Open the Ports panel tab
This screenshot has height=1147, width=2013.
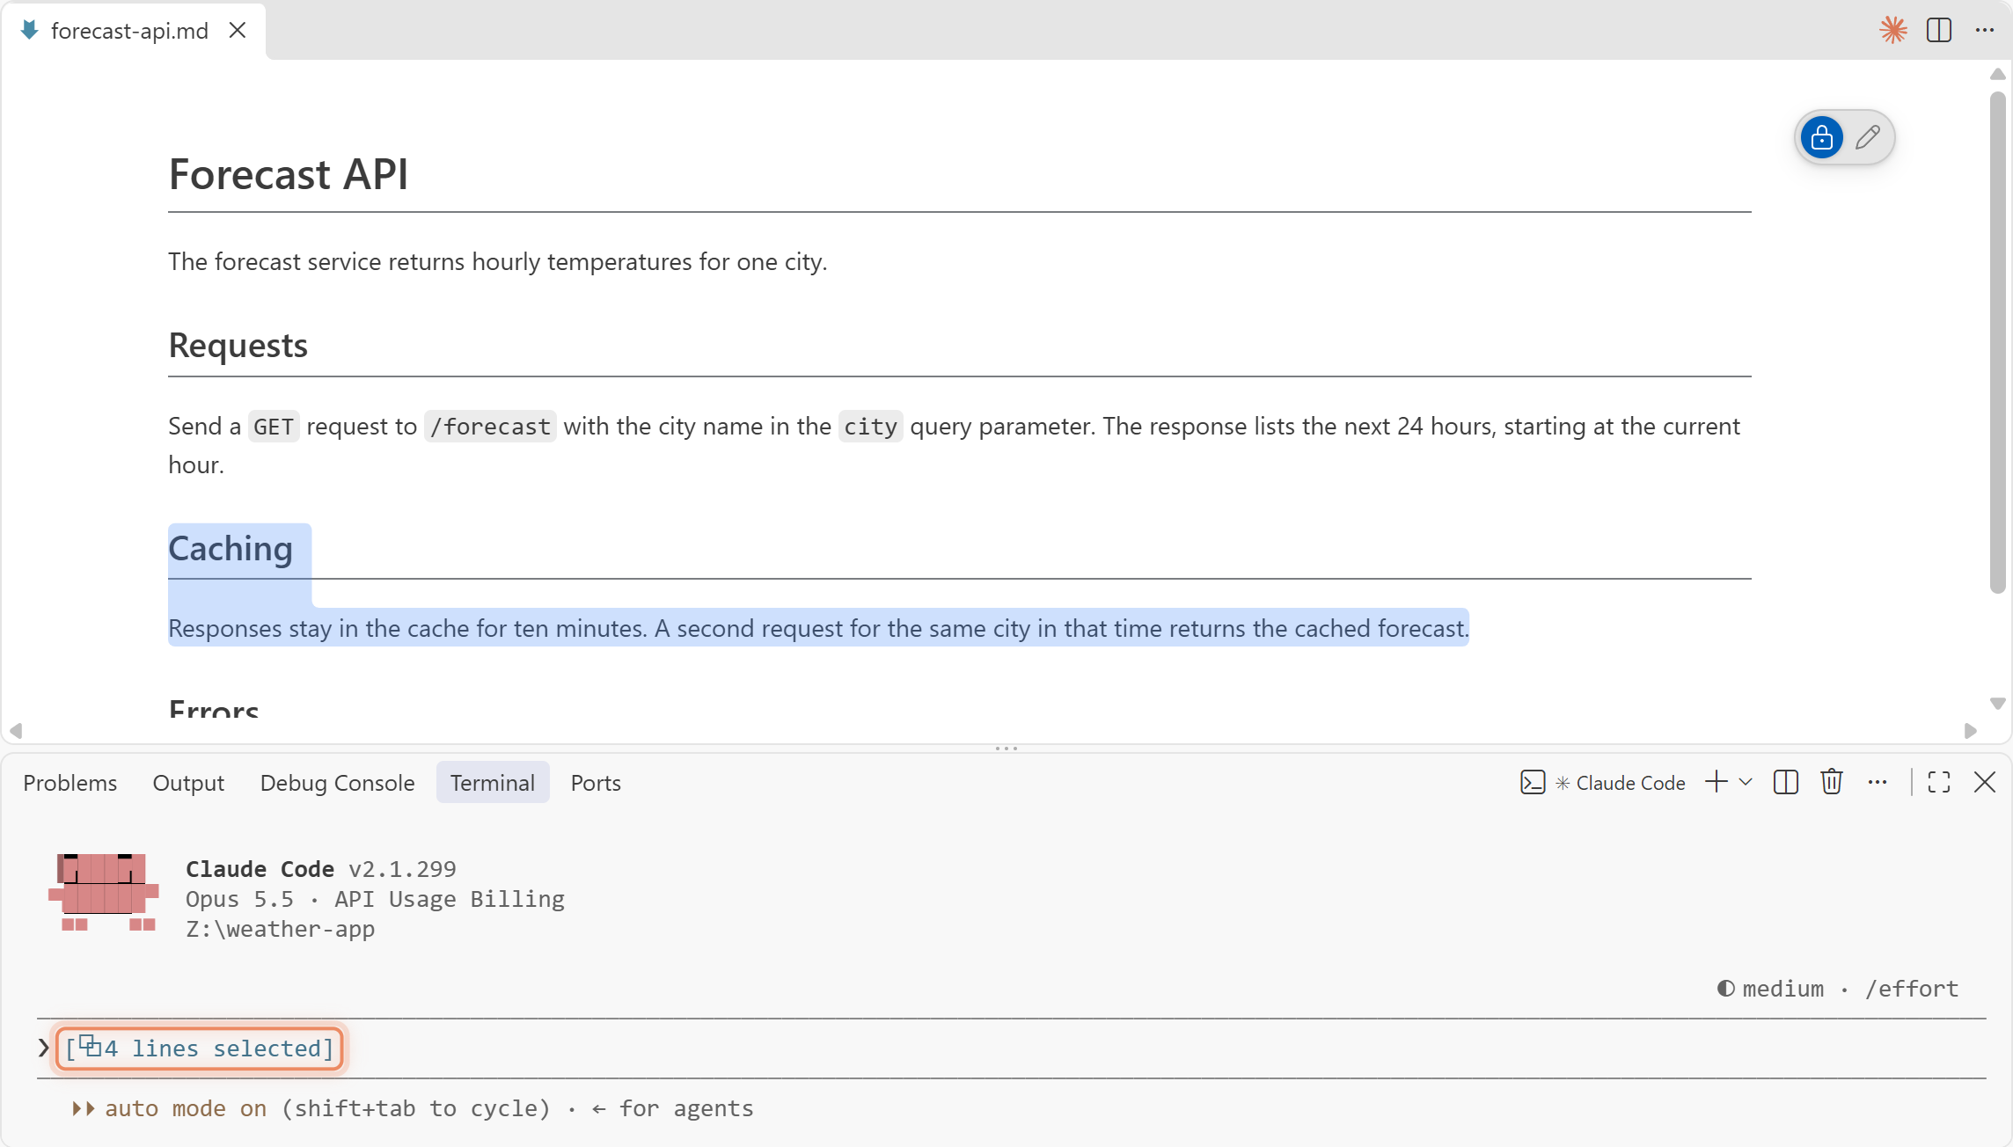pyautogui.click(x=596, y=783)
